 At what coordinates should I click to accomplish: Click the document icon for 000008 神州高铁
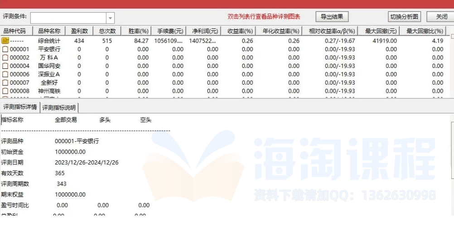pyautogui.click(x=5, y=91)
